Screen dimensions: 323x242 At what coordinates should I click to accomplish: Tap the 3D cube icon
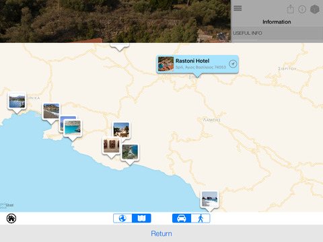click(314, 9)
